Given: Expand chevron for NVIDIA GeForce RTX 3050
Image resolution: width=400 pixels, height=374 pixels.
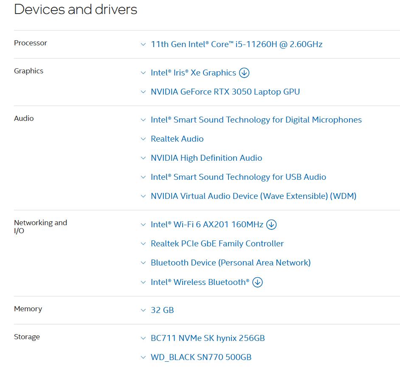Looking at the screenshot, I should (x=144, y=92).
